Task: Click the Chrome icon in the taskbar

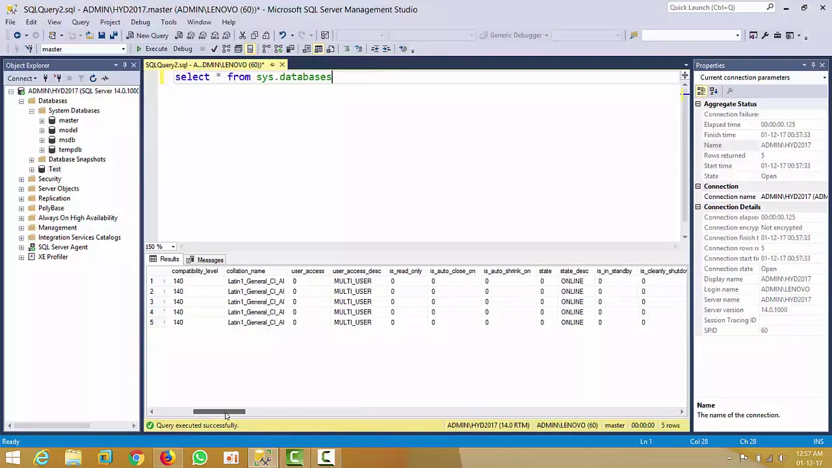Action: click(x=136, y=458)
